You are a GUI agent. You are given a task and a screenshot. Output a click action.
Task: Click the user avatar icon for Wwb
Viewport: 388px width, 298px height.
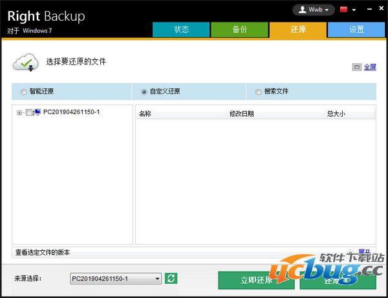tap(303, 10)
